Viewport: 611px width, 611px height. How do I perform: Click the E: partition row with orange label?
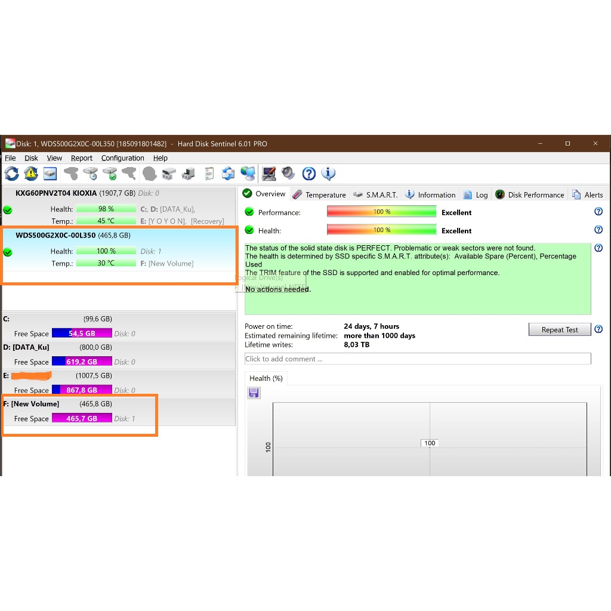pos(119,383)
